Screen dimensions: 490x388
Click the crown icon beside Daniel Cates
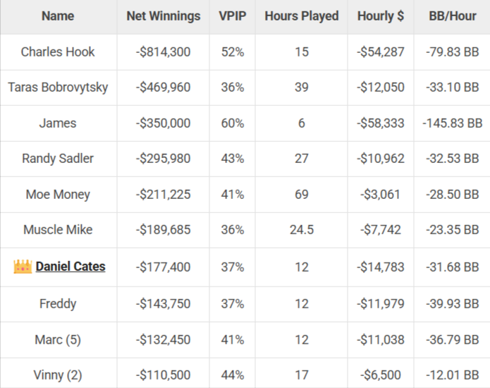(23, 267)
